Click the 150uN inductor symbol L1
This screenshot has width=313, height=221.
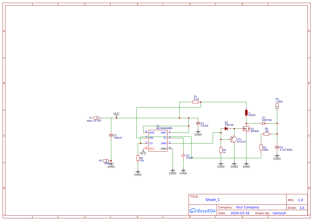click(x=246, y=113)
